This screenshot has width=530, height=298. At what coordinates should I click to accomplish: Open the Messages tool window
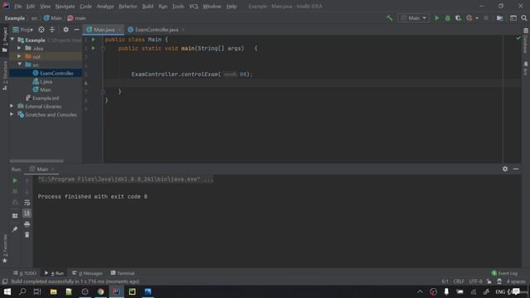click(x=87, y=273)
